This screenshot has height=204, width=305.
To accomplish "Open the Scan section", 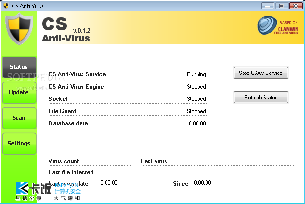I will tap(19, 118).
